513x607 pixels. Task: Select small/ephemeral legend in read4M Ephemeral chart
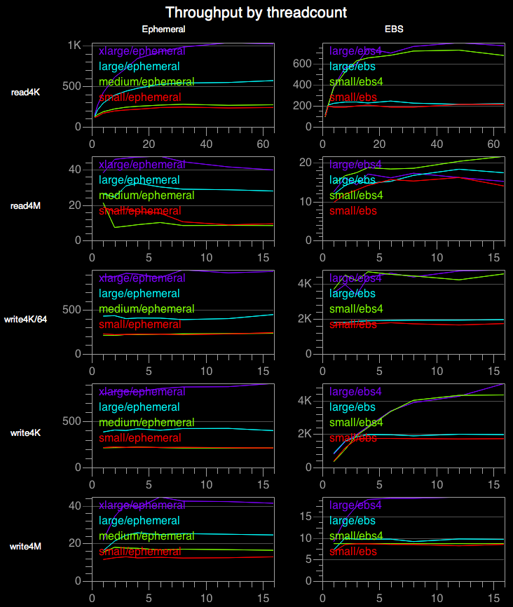140,211
